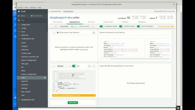Click the blue sidebar home icon behind Compass
This screenshot has width=195, height=110.
(x=15, y=97)
